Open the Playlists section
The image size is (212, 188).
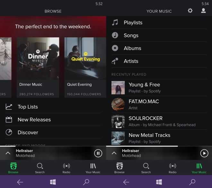[x=159, y=23]
